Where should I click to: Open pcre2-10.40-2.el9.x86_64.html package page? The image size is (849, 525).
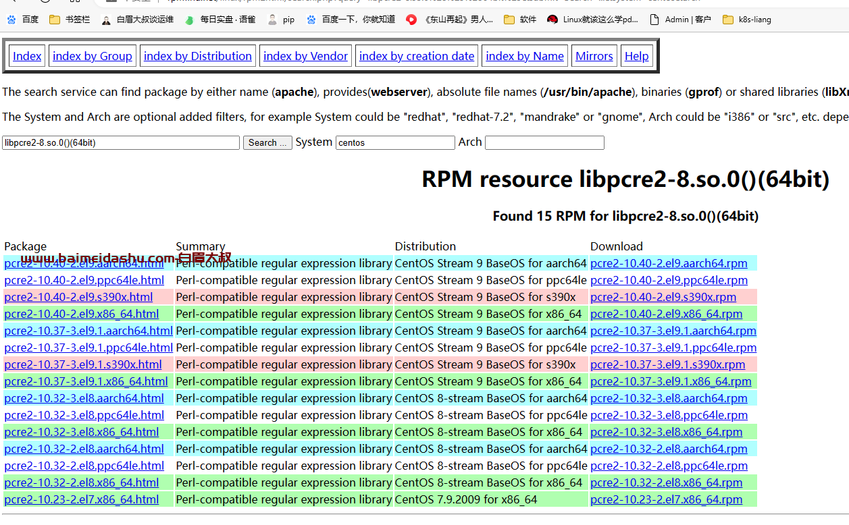click(82, 314)
